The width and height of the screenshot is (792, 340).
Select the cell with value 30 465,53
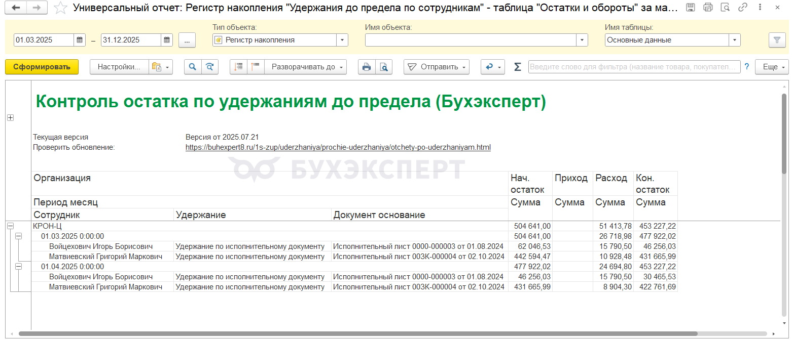[x=656, y=277]
